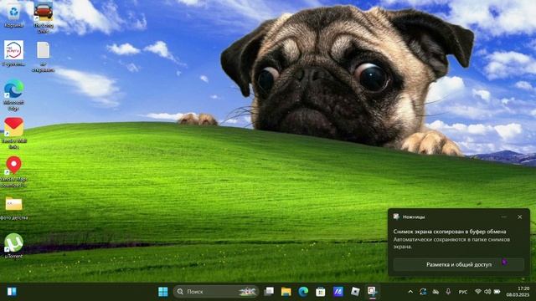The height and width of the screenshot is (301, 536).
Task: Open Task View from the taskbar
Action: [270, 292]
